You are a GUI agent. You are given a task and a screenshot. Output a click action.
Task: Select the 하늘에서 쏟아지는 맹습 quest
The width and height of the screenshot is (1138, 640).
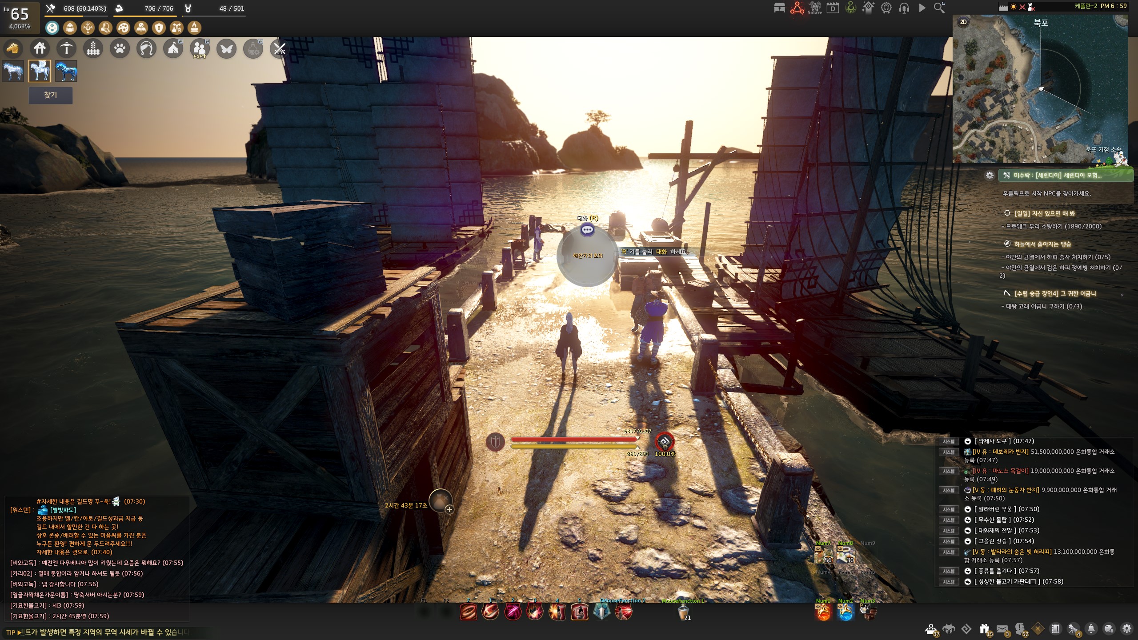click(x=1042, y=244)
